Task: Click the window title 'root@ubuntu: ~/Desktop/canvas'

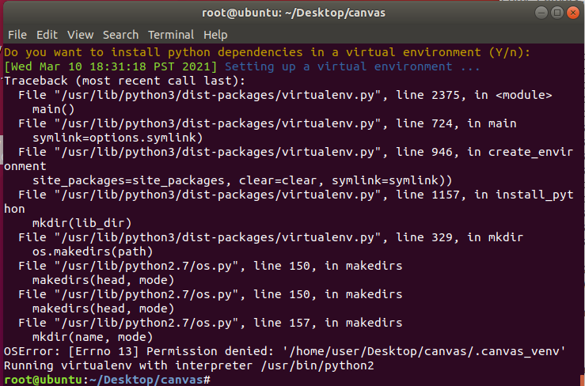Action: click(292, 13)
